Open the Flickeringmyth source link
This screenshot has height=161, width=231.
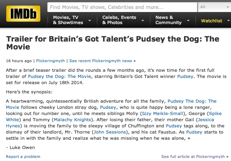tap(50, 61)
